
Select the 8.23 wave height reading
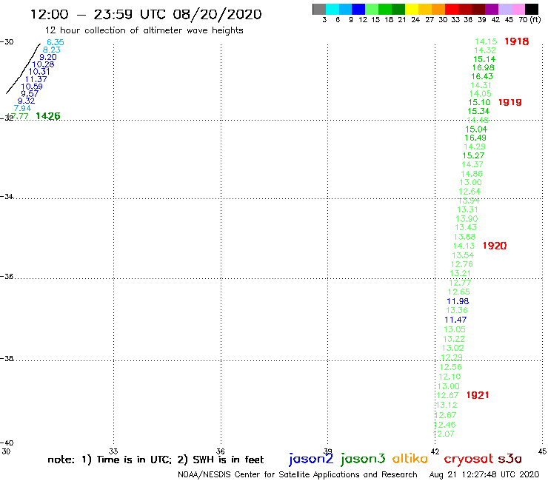click(x=51, y=50)
